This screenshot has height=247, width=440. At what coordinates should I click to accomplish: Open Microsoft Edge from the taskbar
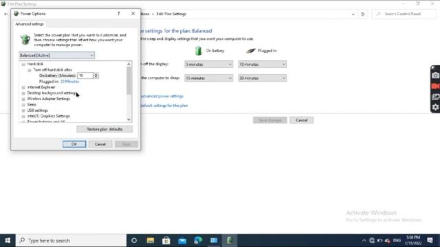click(198, 241)
